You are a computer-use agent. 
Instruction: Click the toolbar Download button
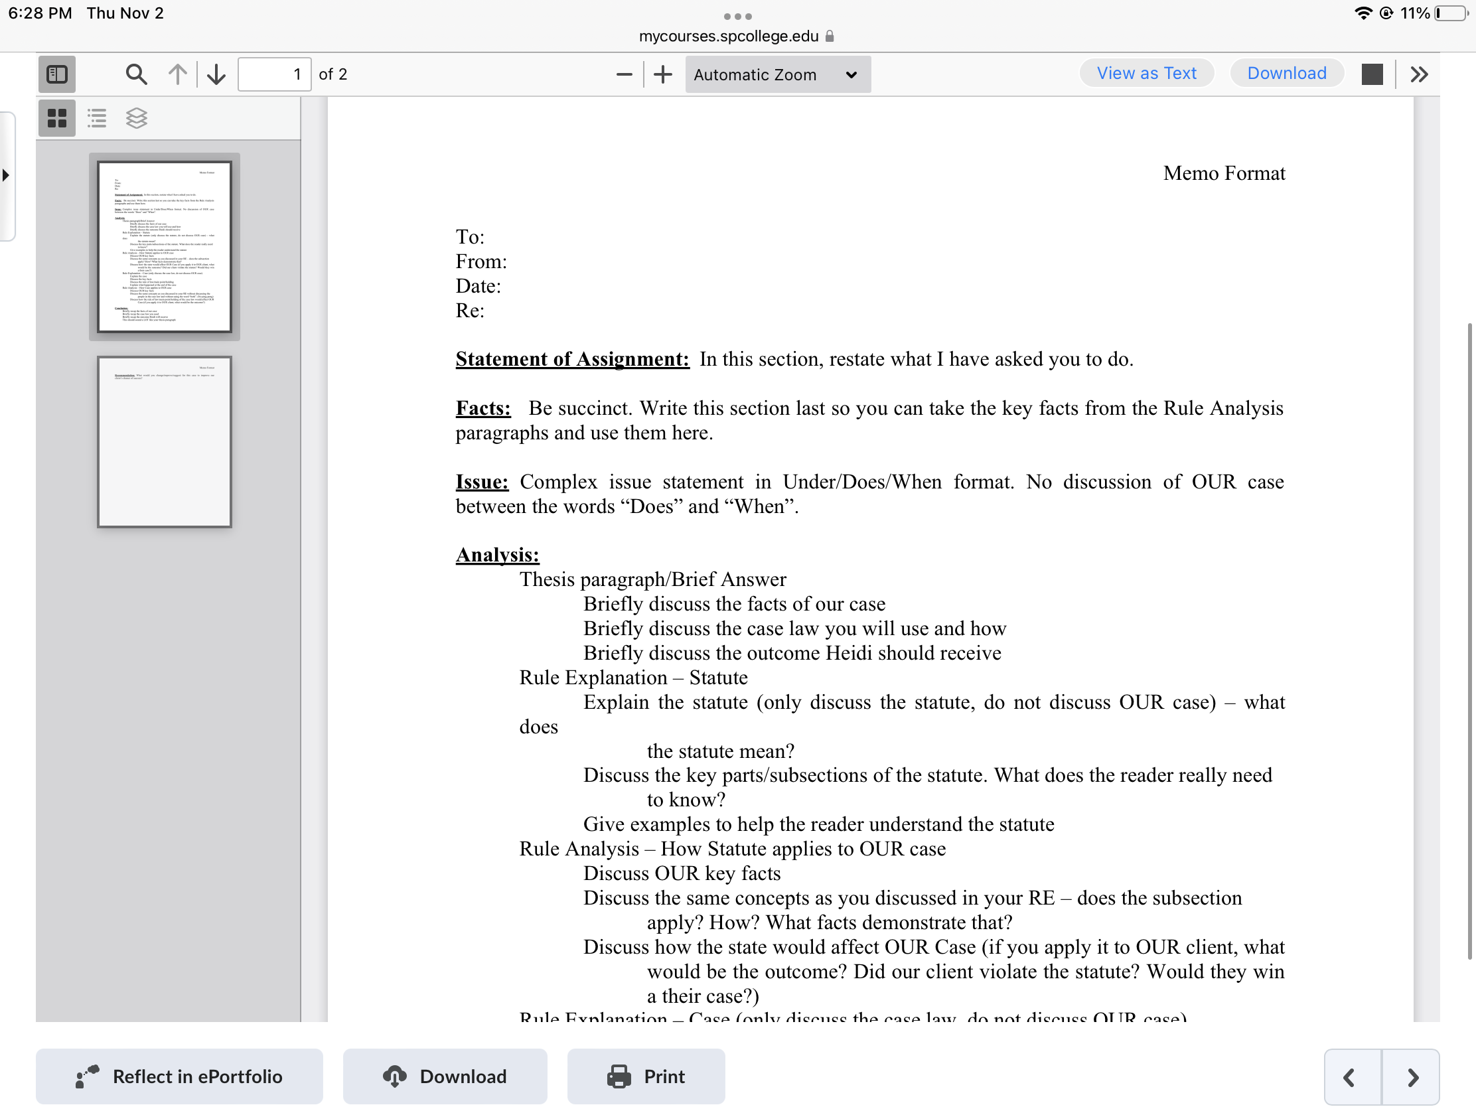coord(1286,74)
